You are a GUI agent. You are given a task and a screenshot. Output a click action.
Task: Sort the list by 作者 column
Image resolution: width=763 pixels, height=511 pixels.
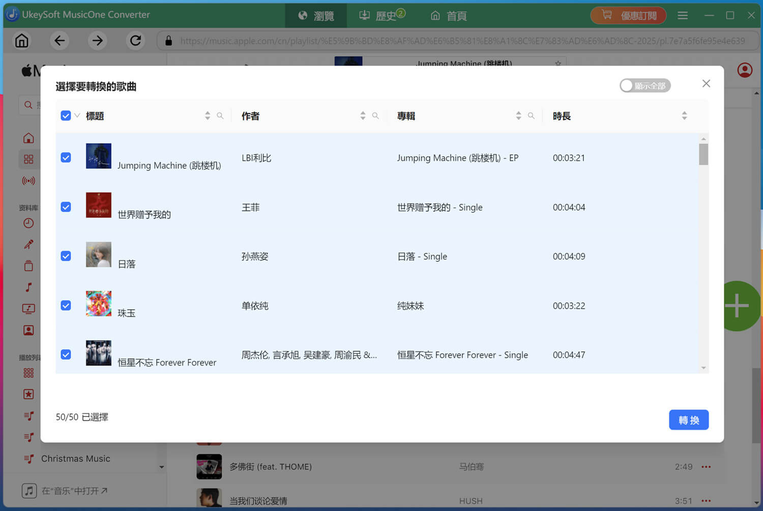(x=363, y=116)
